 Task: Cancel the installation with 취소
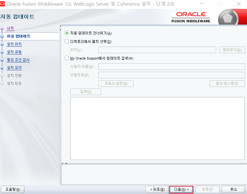(234, 190)
